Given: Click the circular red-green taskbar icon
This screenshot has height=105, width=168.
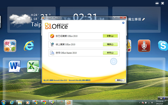Looking at the screenshot, I should pyautogui.click(x=61, y=103).
